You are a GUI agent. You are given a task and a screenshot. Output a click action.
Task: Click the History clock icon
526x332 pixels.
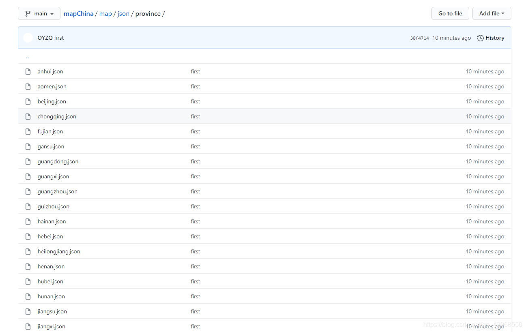click(481, 38)
